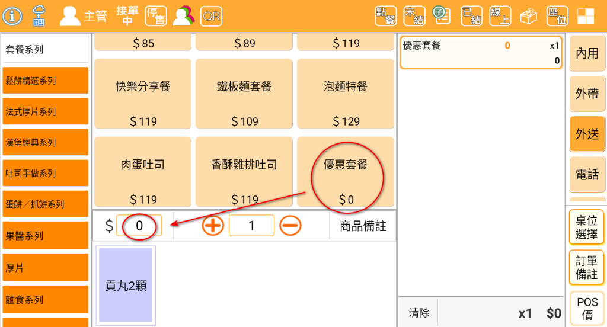The image size is (607, 327).
Task: Open the cloud sync icon
Action: point(39,16)
